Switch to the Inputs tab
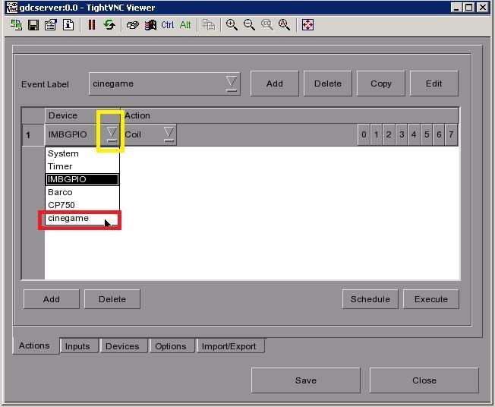 click(77, 346)
